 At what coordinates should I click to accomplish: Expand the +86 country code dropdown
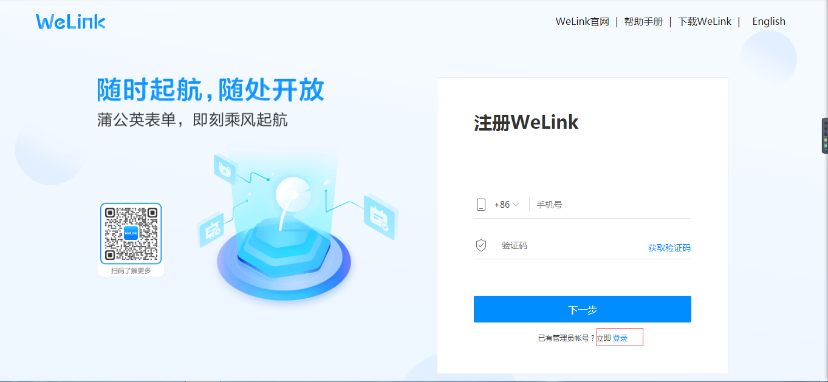click(507, 205)
